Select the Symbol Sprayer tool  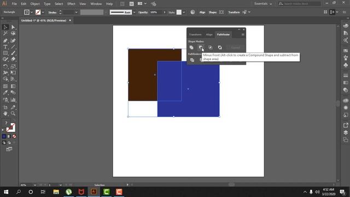[5, 100]
